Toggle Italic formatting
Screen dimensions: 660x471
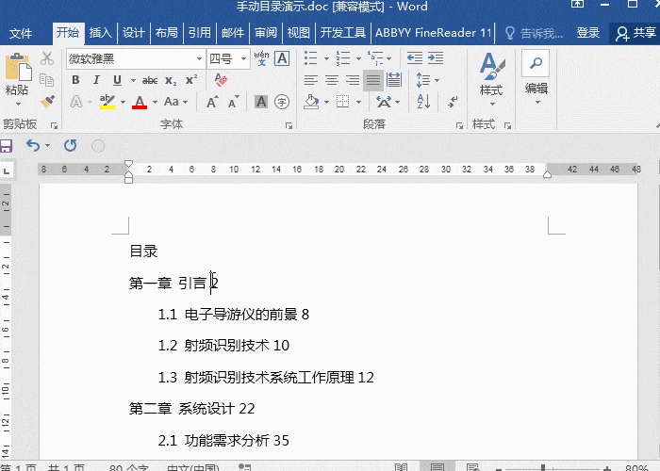pyautogui.click(x=96, y=80)
